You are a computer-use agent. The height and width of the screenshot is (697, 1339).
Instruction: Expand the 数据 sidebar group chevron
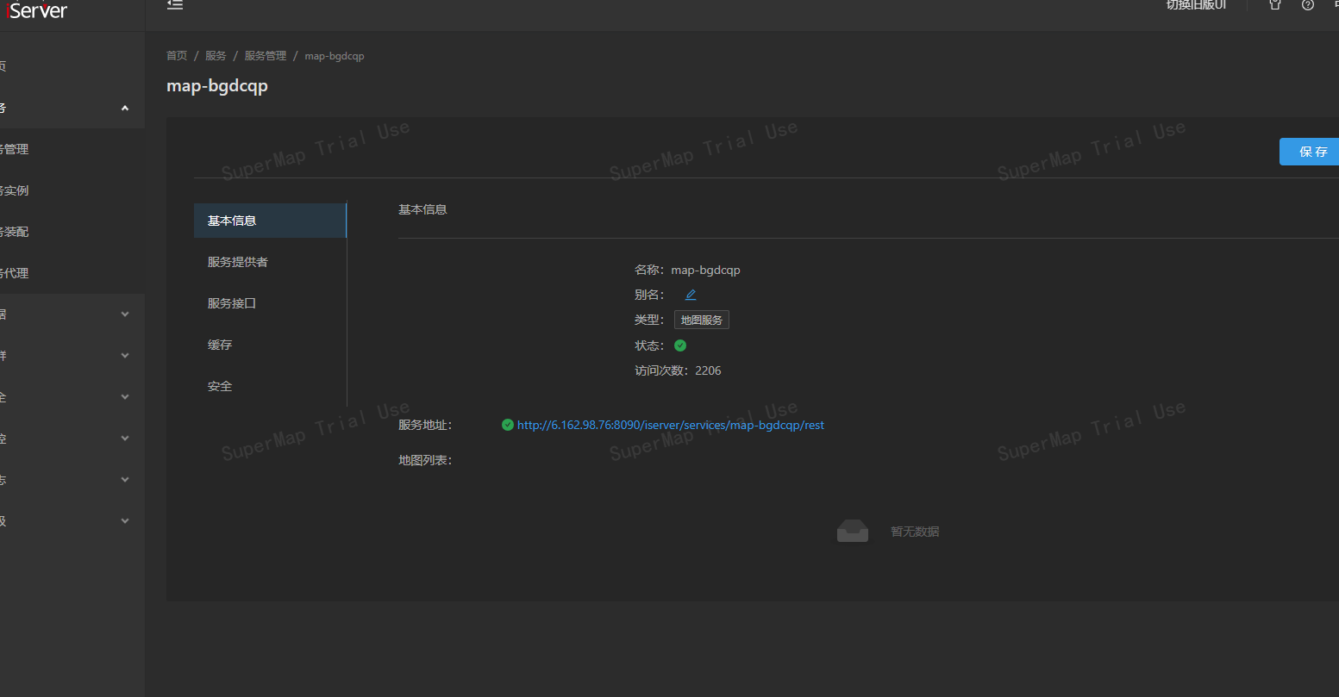pyautogui.click(x=125, y=314)
